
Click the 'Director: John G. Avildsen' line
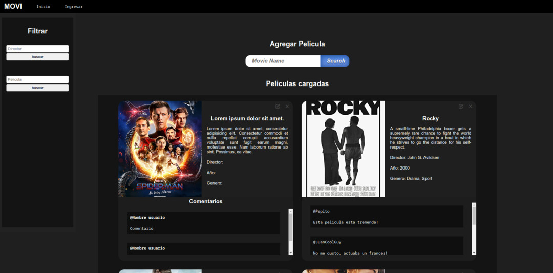(x=415, y=157)
